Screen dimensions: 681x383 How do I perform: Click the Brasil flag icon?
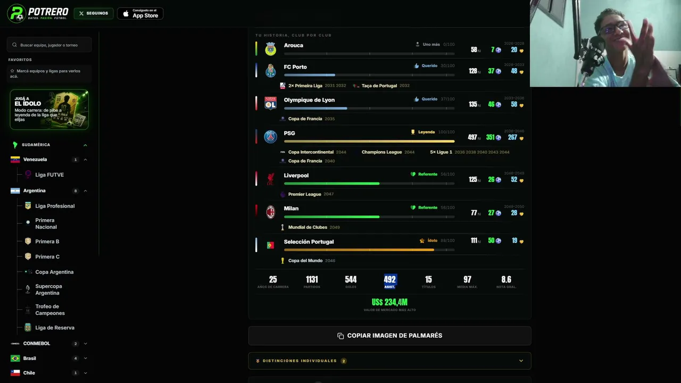(x=15, y=359)
